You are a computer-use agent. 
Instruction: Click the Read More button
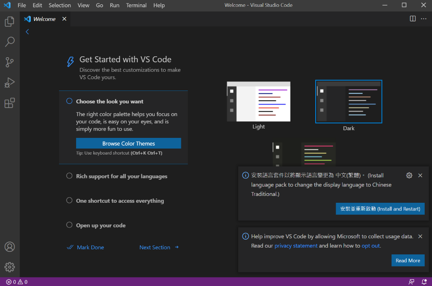(x=408, y=260)
